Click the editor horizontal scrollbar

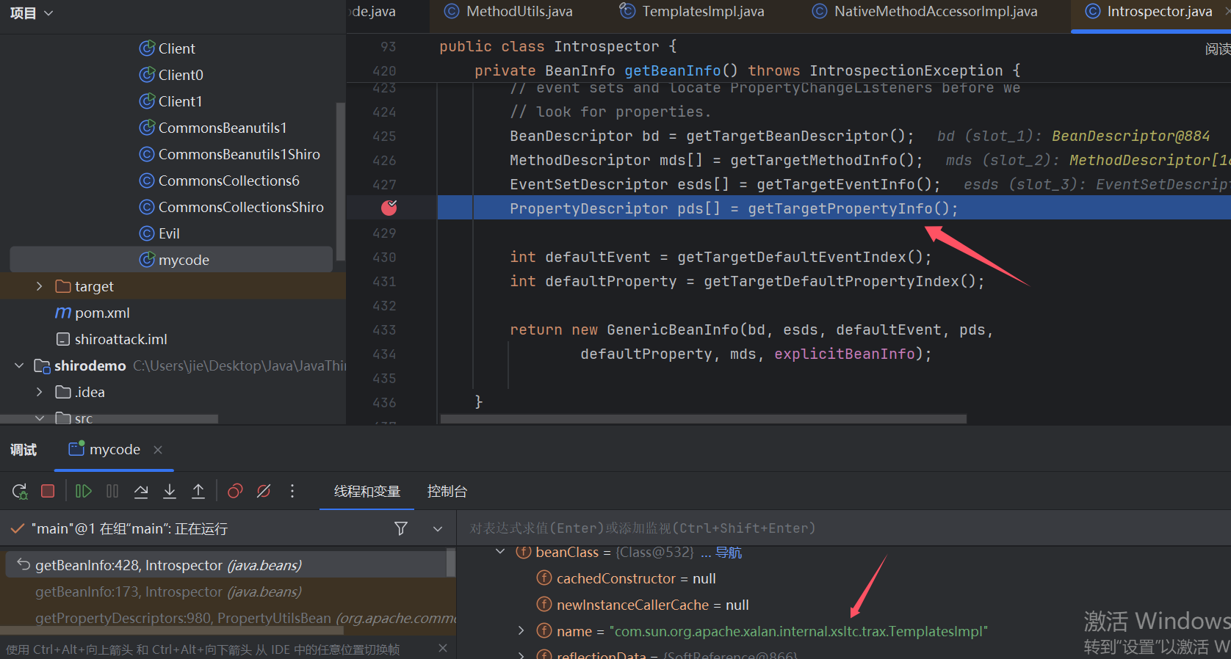coord(704,419)
